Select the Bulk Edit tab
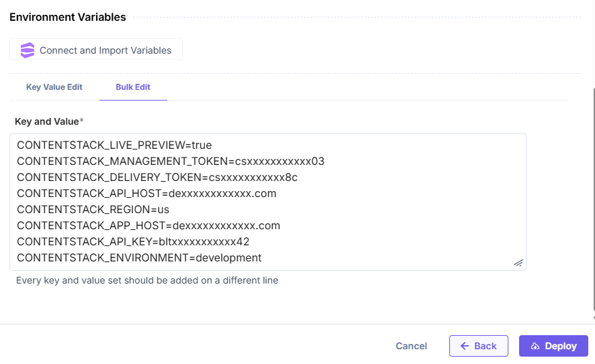Viewport: 595px width, 364px height. [x=133, y=87]
